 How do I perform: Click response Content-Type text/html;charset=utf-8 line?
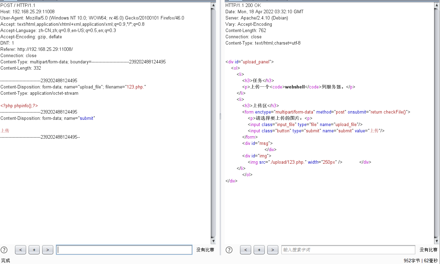(263, 43)
